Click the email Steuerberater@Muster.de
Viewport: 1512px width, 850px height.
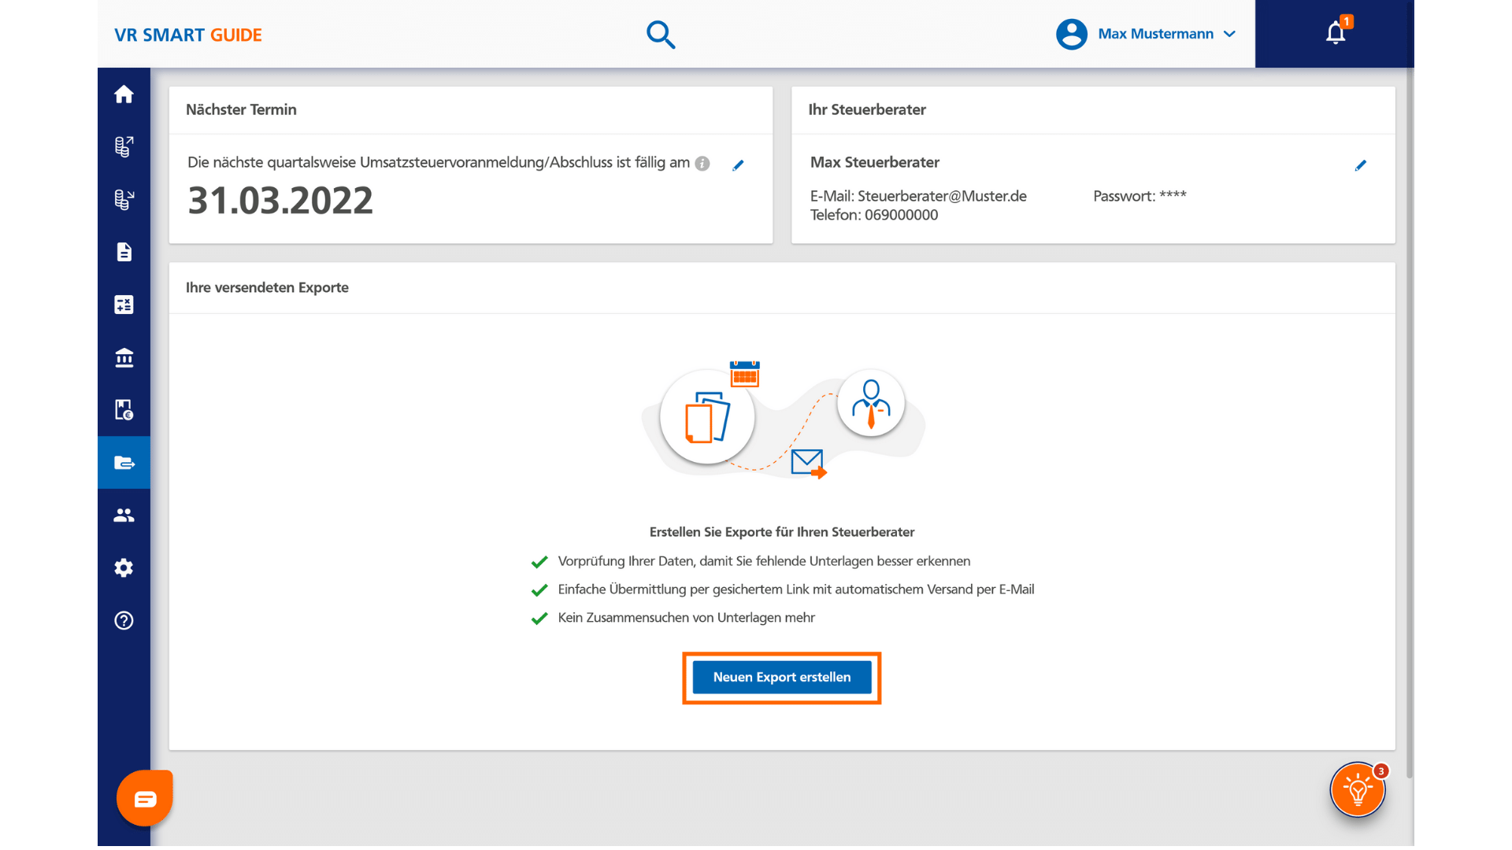point(942,196)
